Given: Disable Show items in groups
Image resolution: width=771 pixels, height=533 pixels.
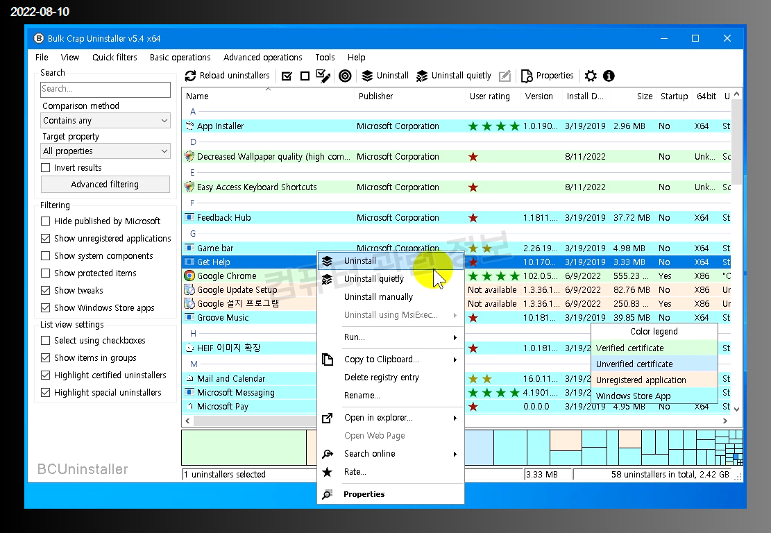Looking at the screenshot, I should point(46,358).
